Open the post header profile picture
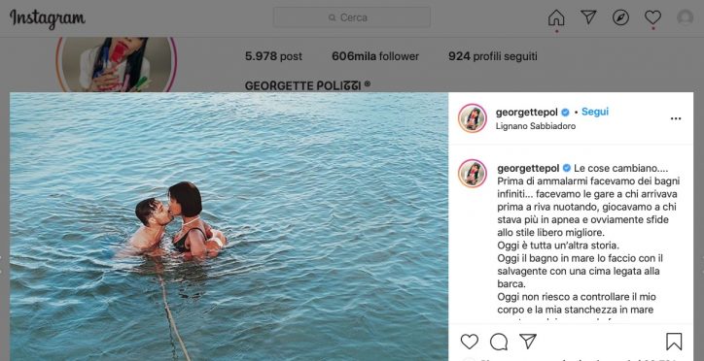Image resolution: width=704 pixels, height=361 pixels. [x=473, y=118]
